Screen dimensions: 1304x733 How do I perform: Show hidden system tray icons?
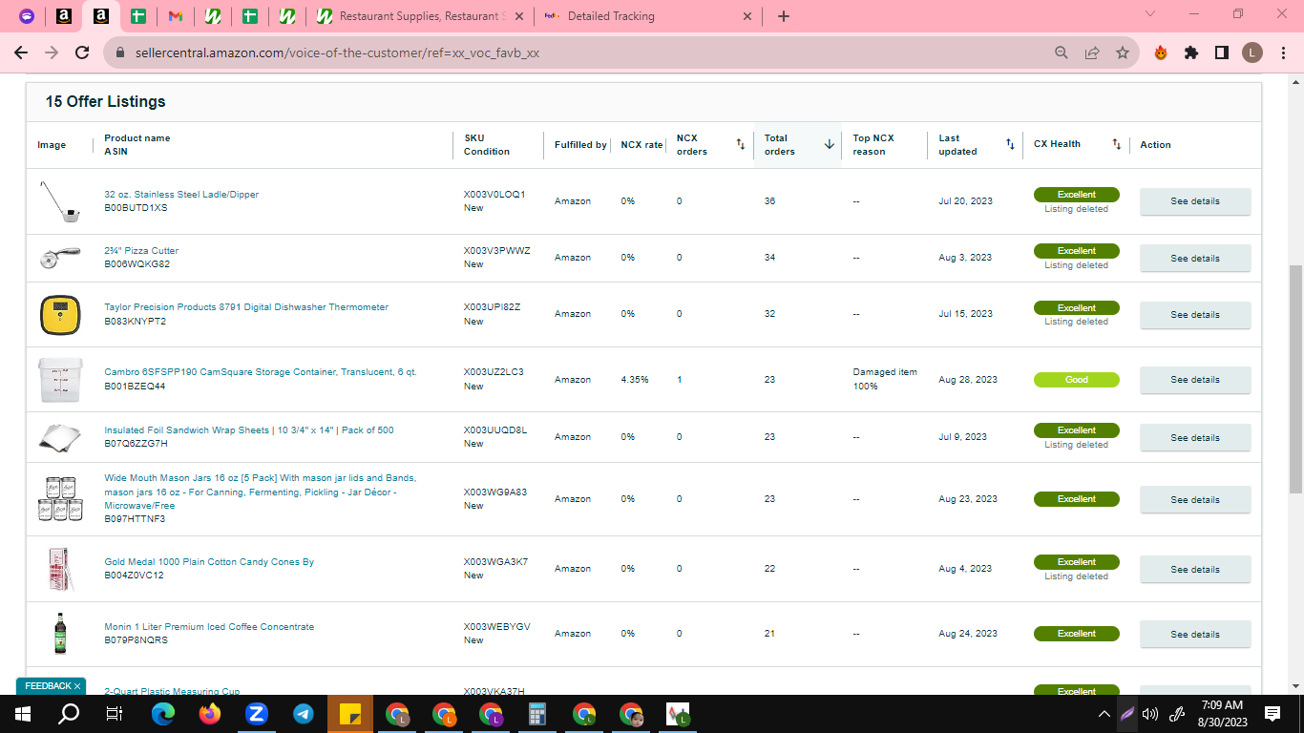pos(1104,713)
